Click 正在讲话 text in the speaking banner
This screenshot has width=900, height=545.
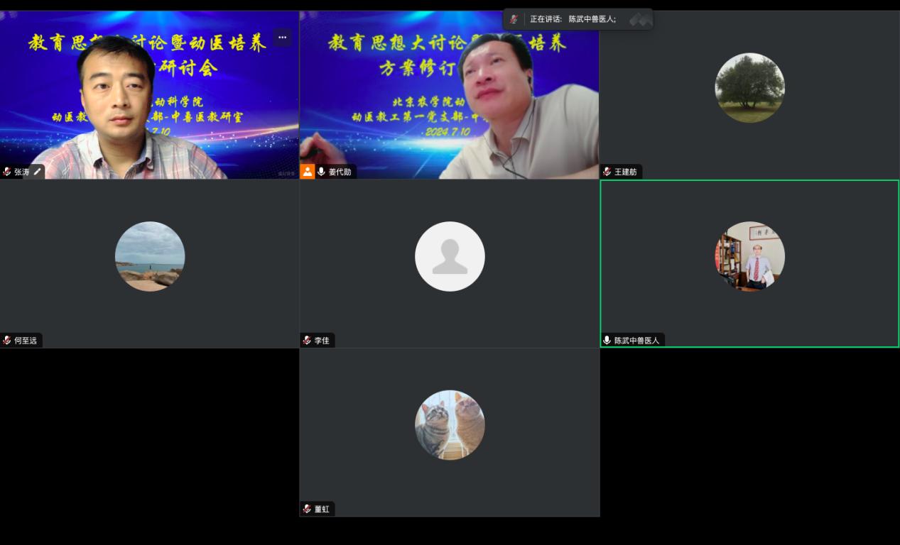point(546,19)
